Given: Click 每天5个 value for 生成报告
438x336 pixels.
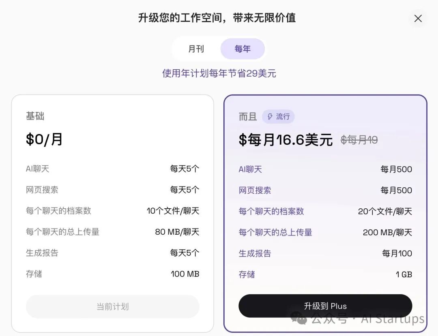Looking at the screenshot, I should (x=185, y=253).
